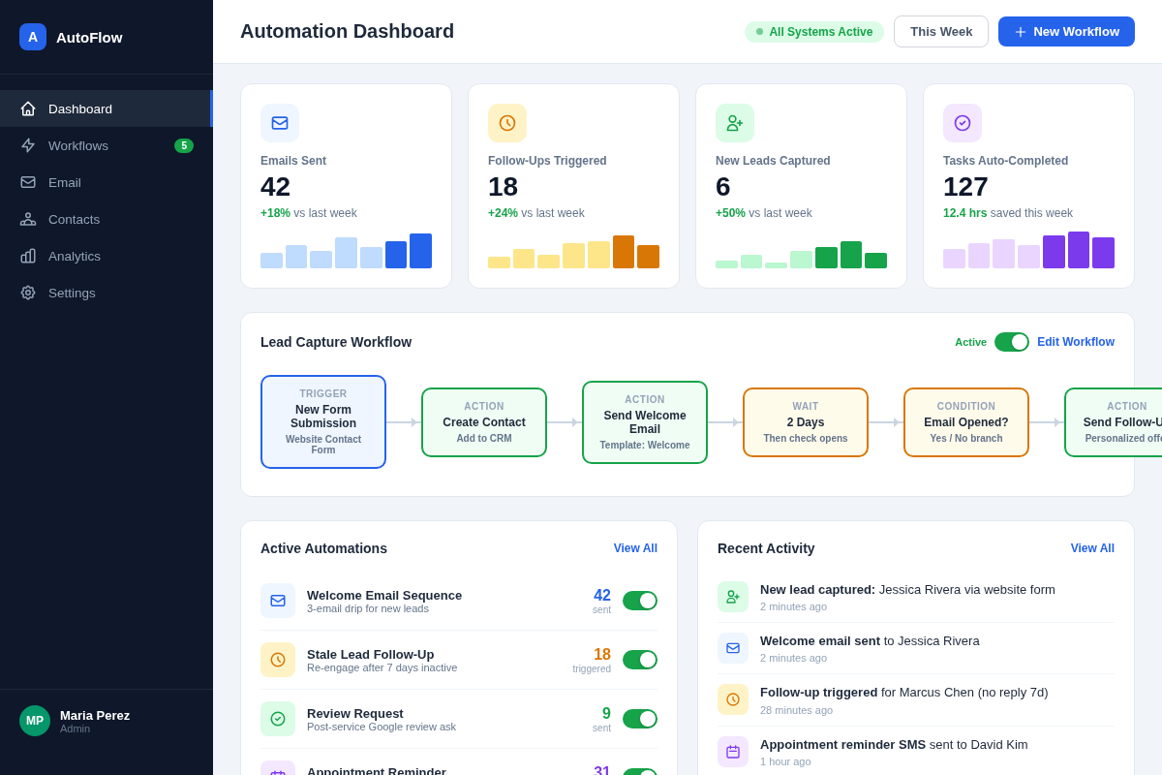Open Edit Workflow link
Image resolution: width=1162 pixels, height=775 pixels.
click(1075, 342)
